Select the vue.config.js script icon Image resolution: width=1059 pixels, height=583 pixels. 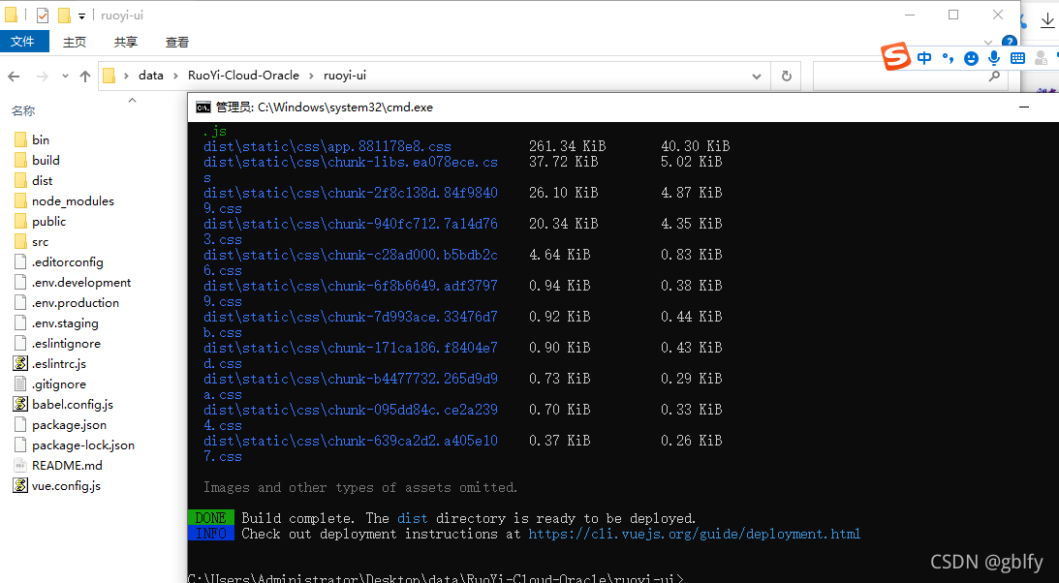point(20,485)
